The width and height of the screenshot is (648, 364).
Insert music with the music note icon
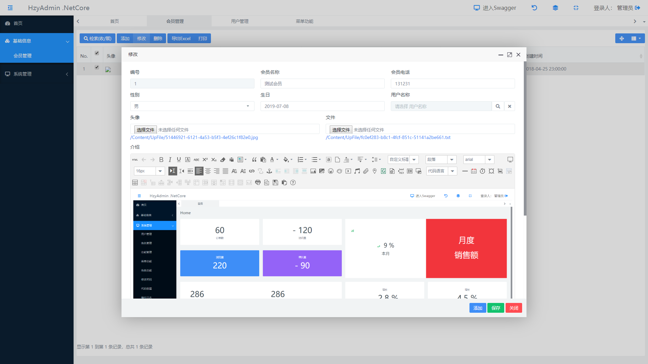tap(357, 171)
